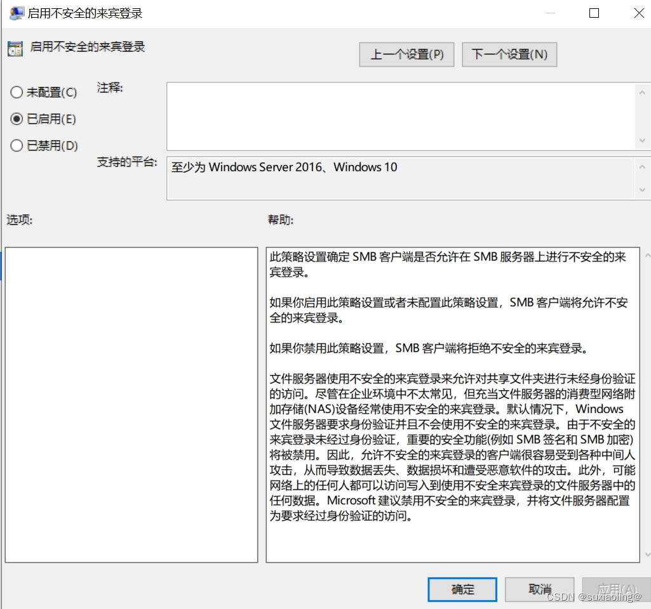
Task: Go to previous setting 上一个设置(P)
Action: pyautogui.click(x=406, y=55)
